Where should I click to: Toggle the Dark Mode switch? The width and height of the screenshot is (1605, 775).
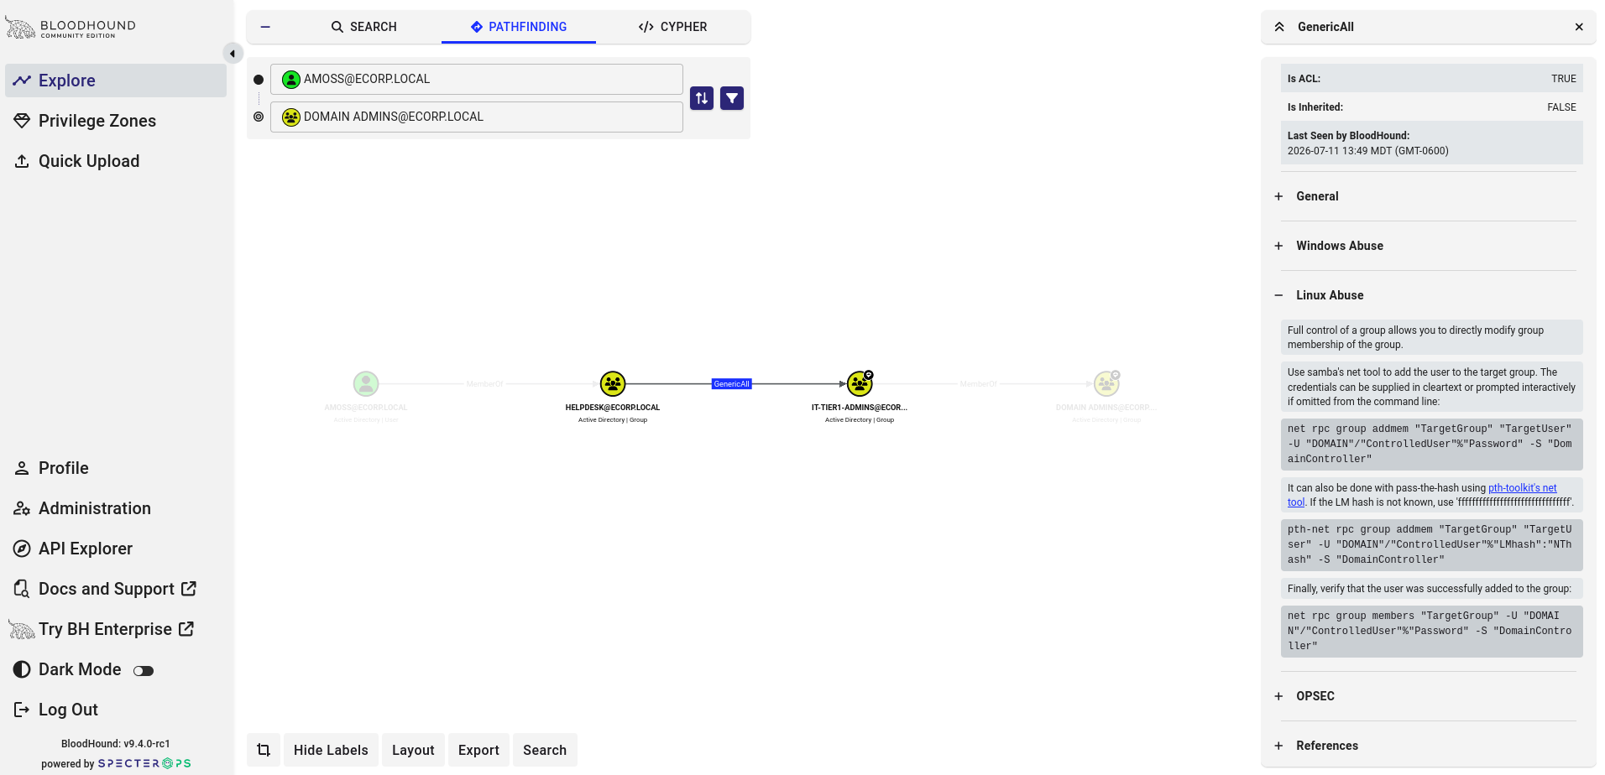pyautogui.click(x=144, y=670)
